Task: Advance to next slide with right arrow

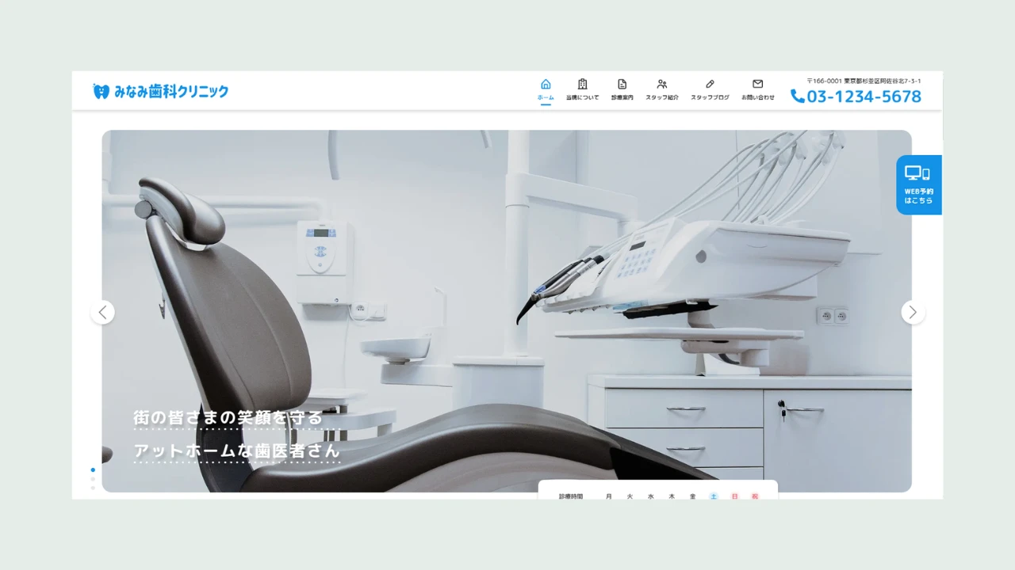Action: pos(913,312)
